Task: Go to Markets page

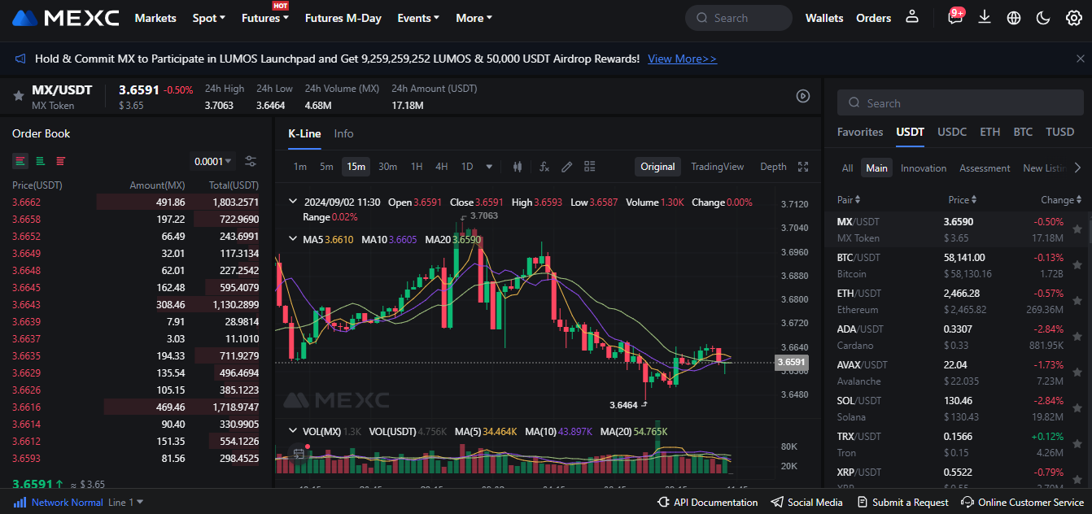Action: pos(155,18)
